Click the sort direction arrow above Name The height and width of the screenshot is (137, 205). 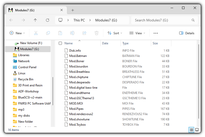tap(79, 41)
